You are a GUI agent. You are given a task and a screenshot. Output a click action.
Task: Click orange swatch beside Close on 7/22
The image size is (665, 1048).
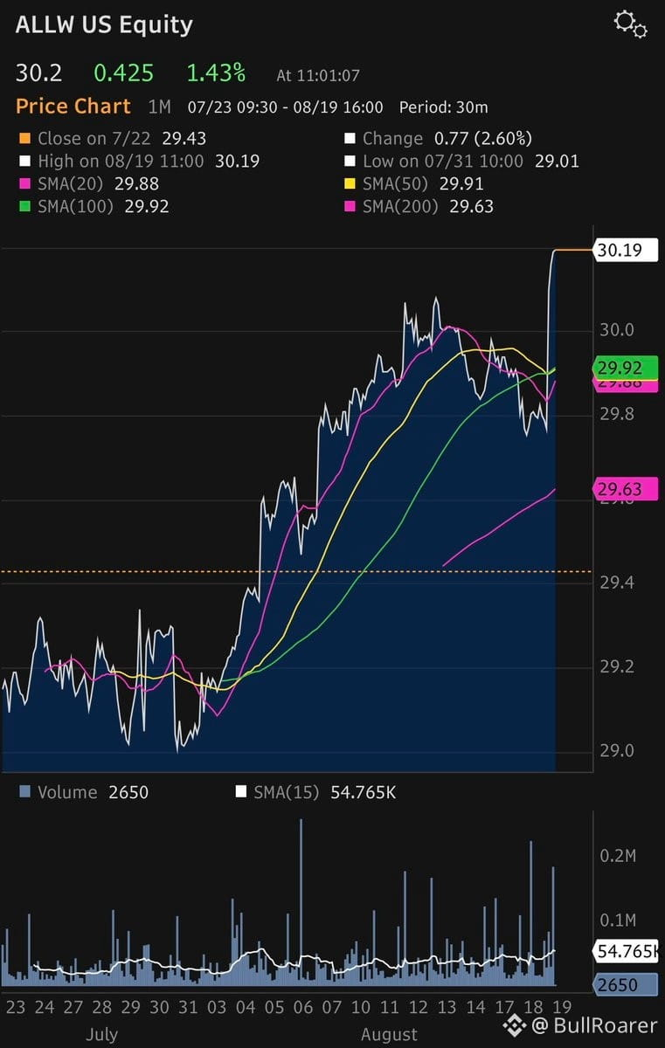24,138
